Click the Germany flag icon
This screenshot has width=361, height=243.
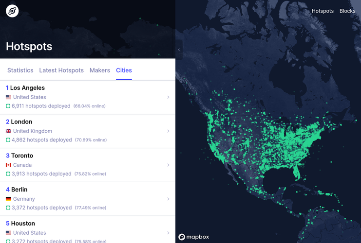(8, 199)
